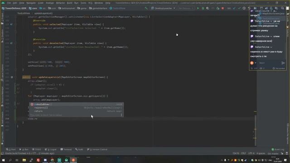Open the Run tool window
The width and height of the screenshot is (290, 163).
[x=24, y=149]
